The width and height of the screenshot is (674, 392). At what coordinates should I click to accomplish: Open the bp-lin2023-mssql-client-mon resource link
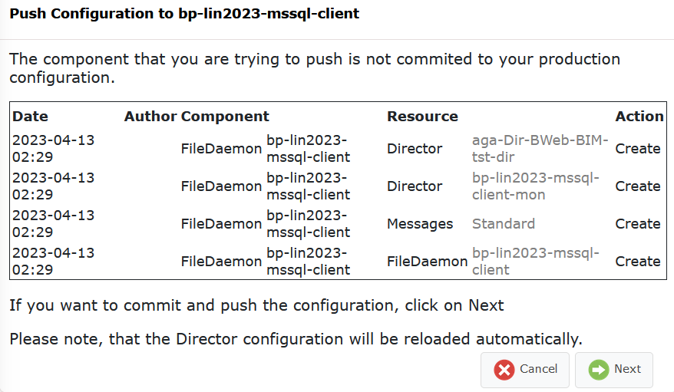click(x=536, y=186)
